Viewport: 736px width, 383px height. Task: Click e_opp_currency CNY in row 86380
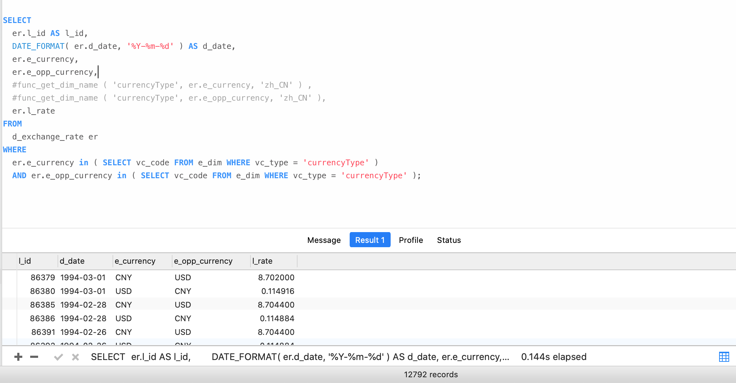click(x=183, y=291)
